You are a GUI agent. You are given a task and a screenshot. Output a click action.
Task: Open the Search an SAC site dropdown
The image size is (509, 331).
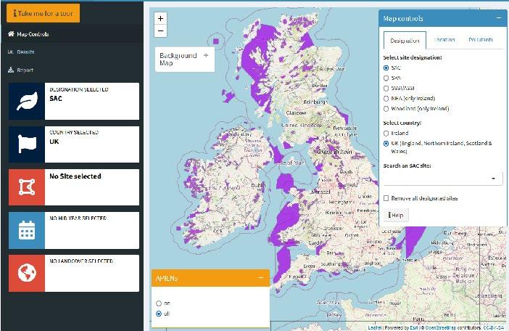point(442,178)
